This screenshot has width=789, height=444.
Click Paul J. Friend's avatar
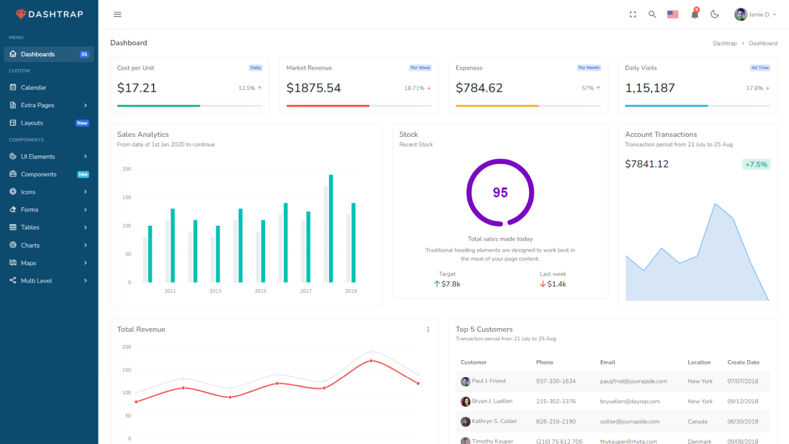(465, 382)
